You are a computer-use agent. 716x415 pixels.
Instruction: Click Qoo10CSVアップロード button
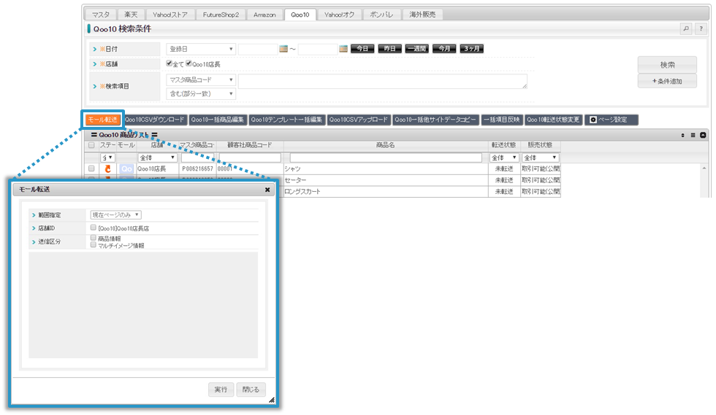click(x=359, y=120)
